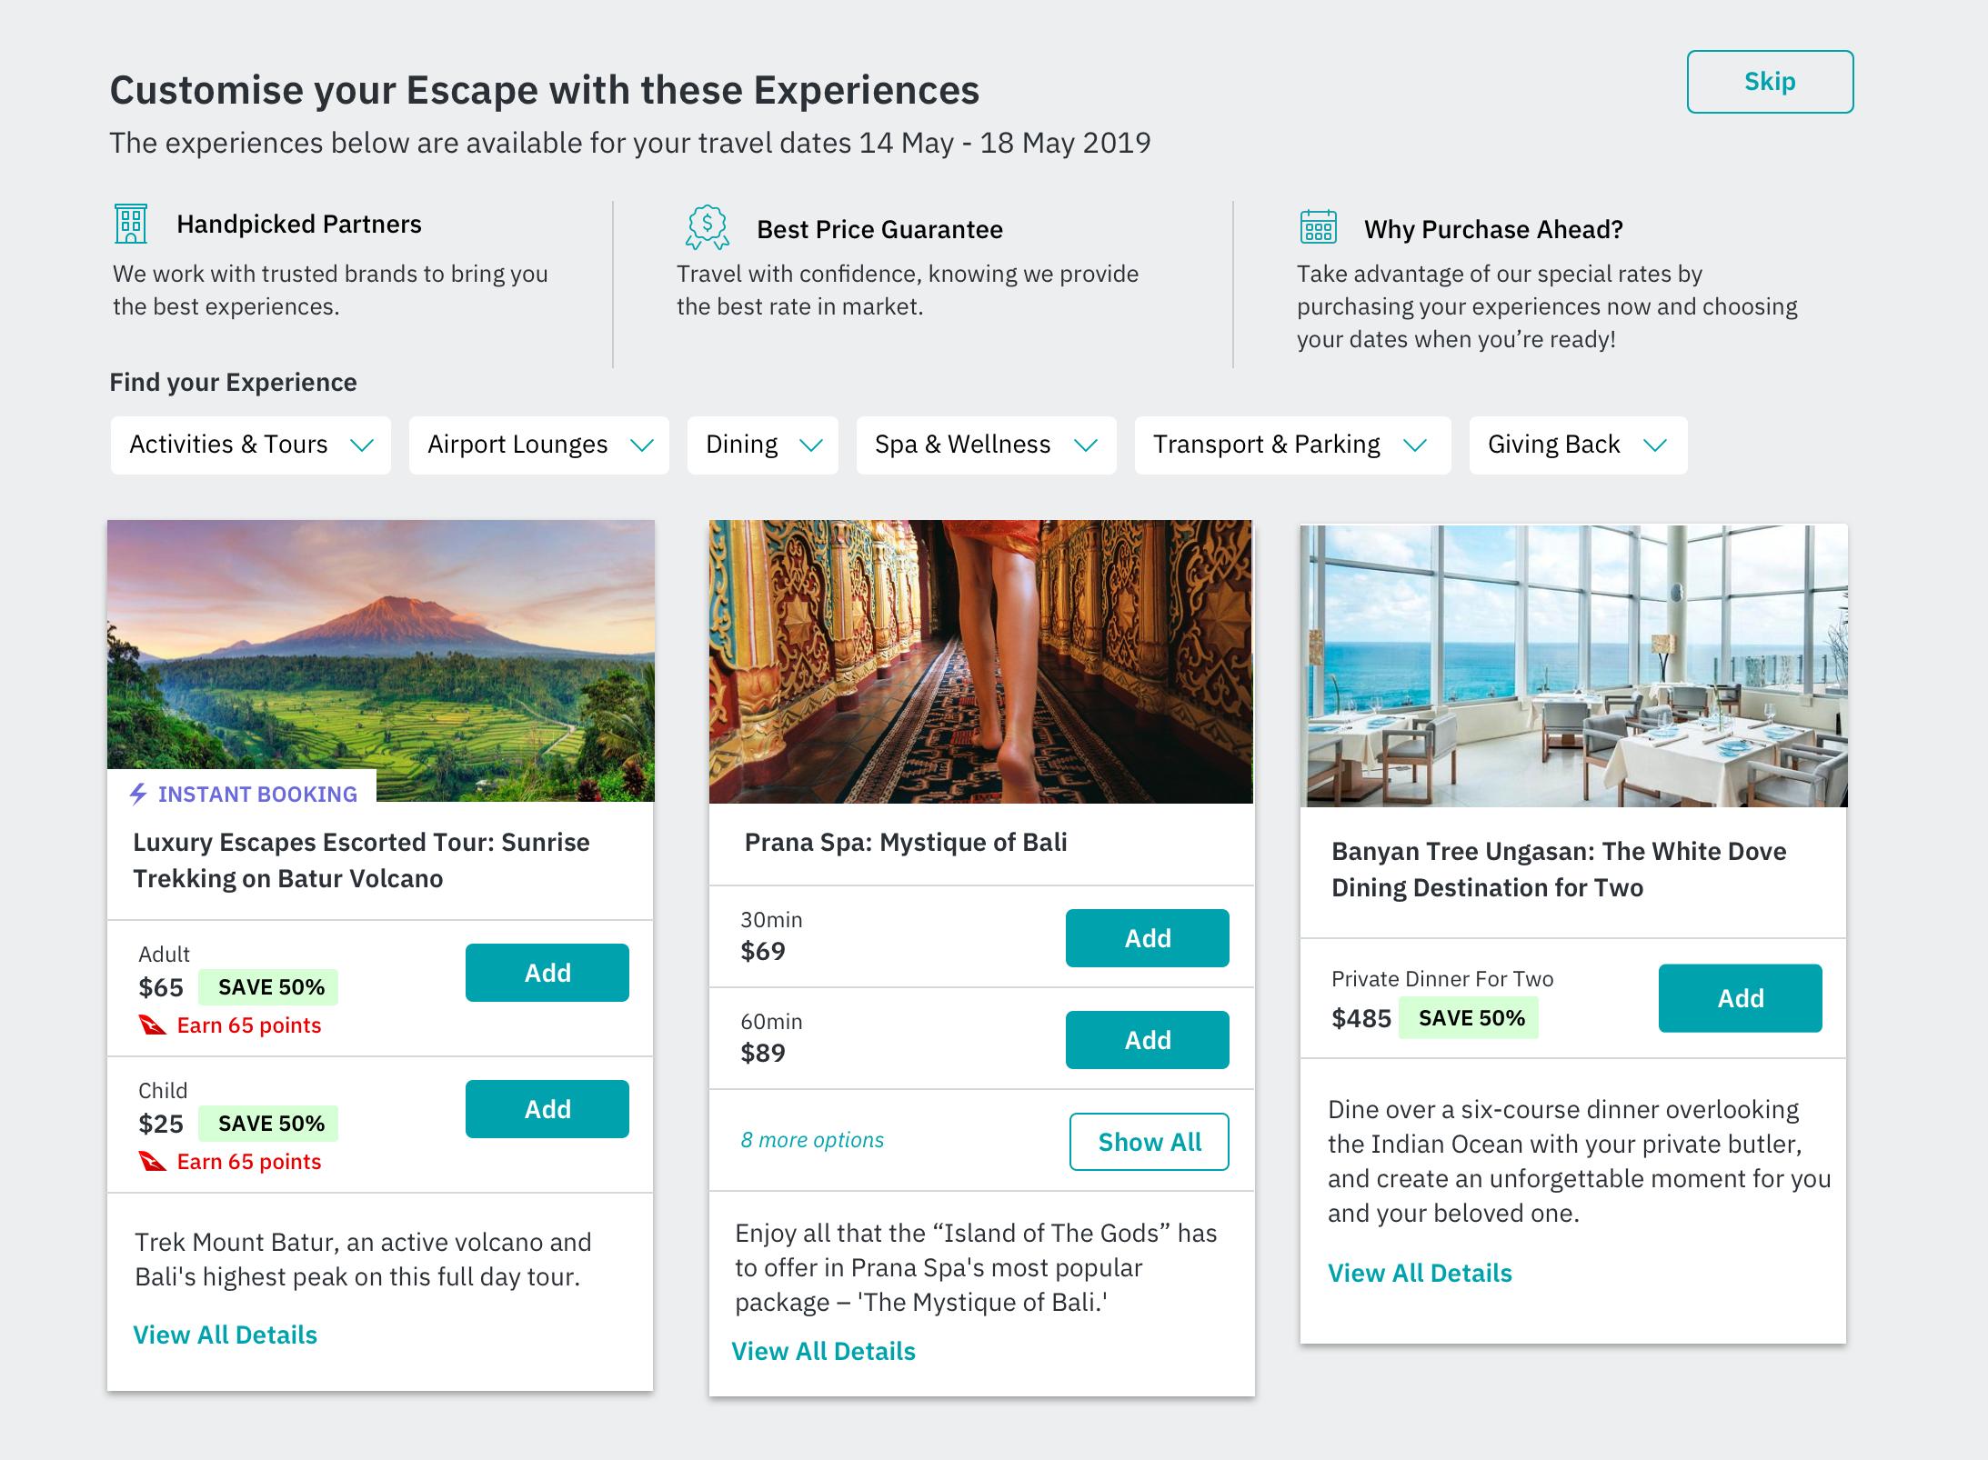
Task: Open the Giving Back dropdown
Action: pyautogui.click(x=1579, y=445)
